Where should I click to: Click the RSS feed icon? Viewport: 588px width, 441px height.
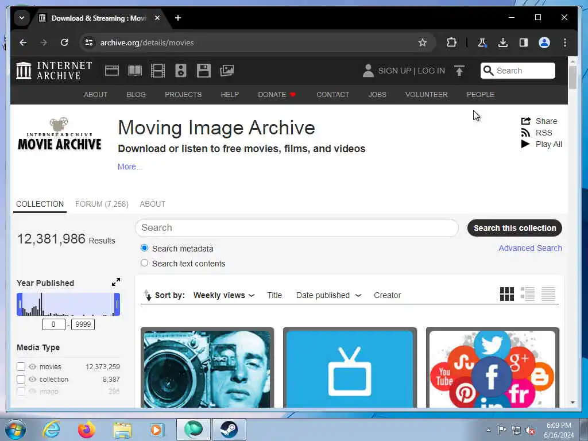pyautogui.click(x=526, y=133)
